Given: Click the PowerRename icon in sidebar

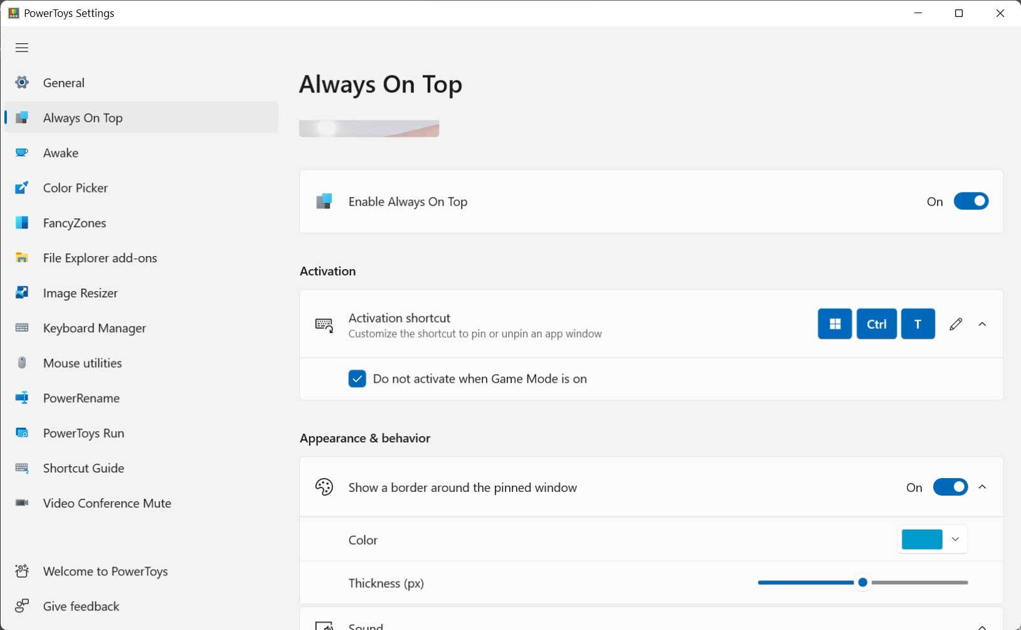Looking at the screenshot, I should (x=22, y=398).
